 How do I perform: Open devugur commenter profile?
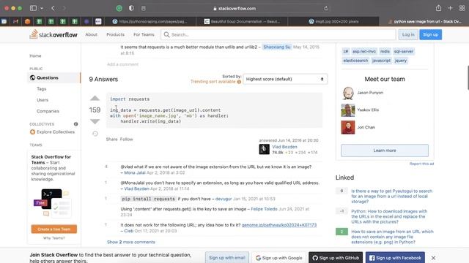point(224,199)
